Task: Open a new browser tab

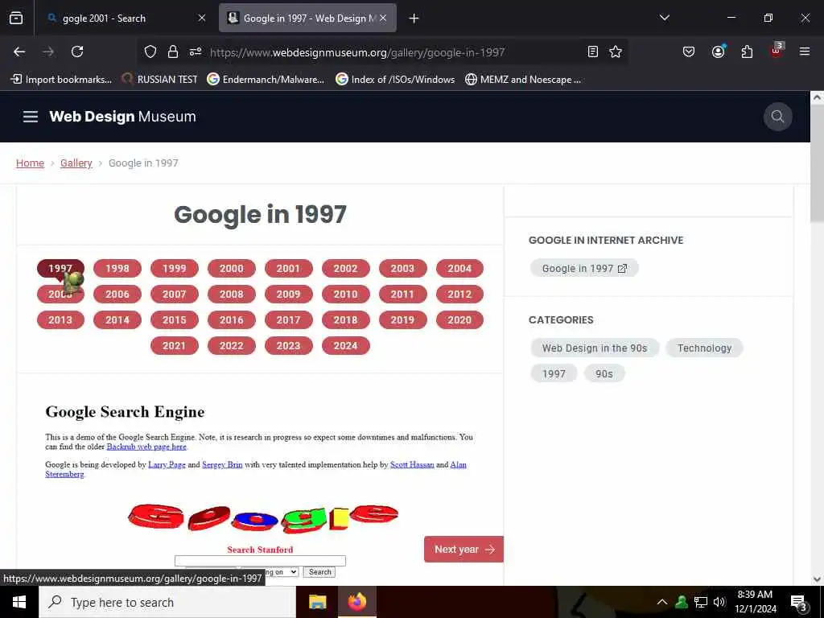Action: [x=414, y=19]
